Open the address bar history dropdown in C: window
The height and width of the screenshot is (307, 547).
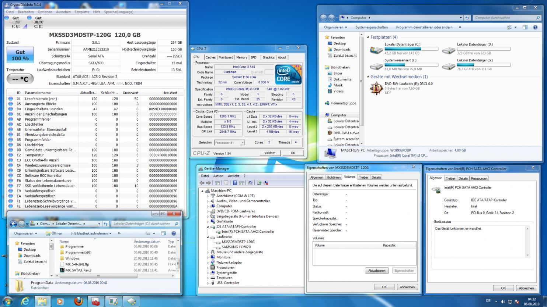99,224
